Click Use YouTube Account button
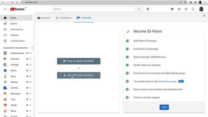208x117 pixels. tap(79, 75)
